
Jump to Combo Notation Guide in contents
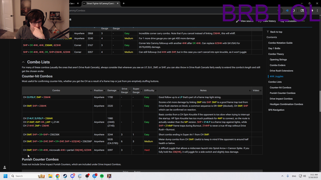(x=280, y=43)
